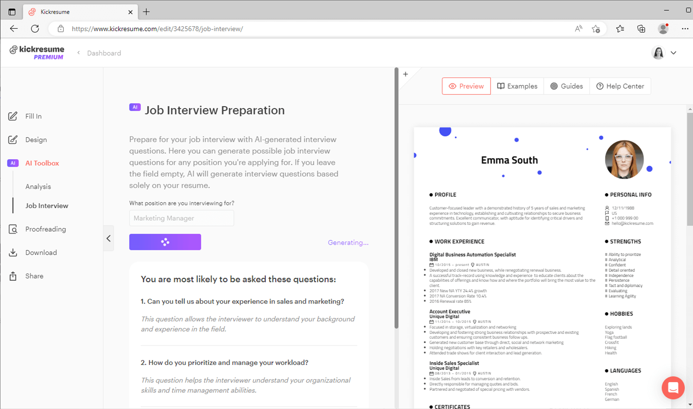Open resume Examples
Image resolution: width=693 pixels, height=409 pixels.
click(517, 86)
